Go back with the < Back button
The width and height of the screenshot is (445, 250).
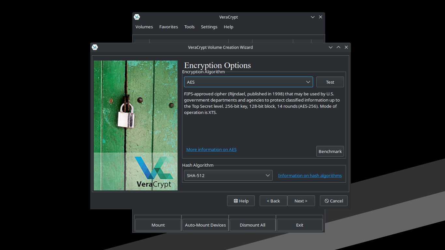coord(273,201)
